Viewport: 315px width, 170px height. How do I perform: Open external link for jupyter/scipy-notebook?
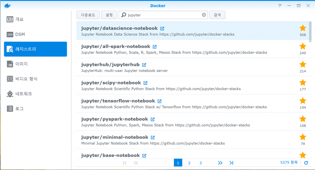tap(146, 83)
